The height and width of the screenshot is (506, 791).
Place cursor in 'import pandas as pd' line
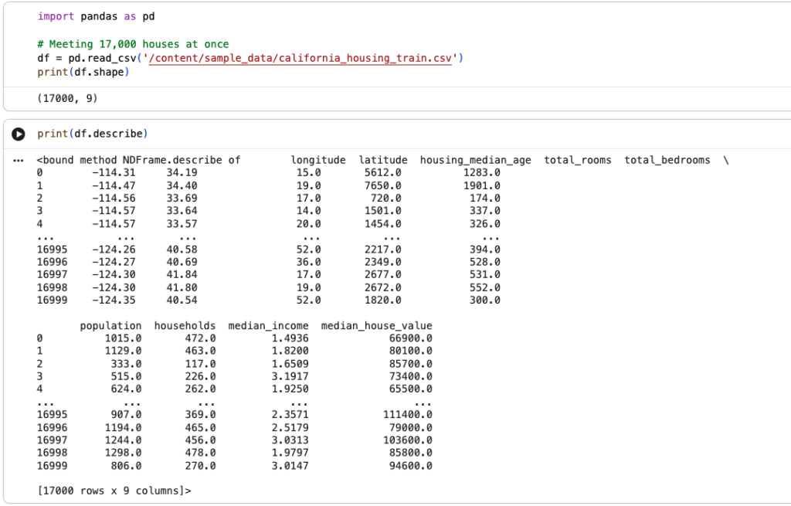click(x=97, y=17)
